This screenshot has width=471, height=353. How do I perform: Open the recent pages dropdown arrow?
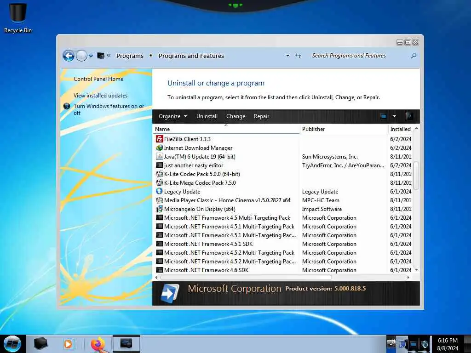[x=91, y=56]
